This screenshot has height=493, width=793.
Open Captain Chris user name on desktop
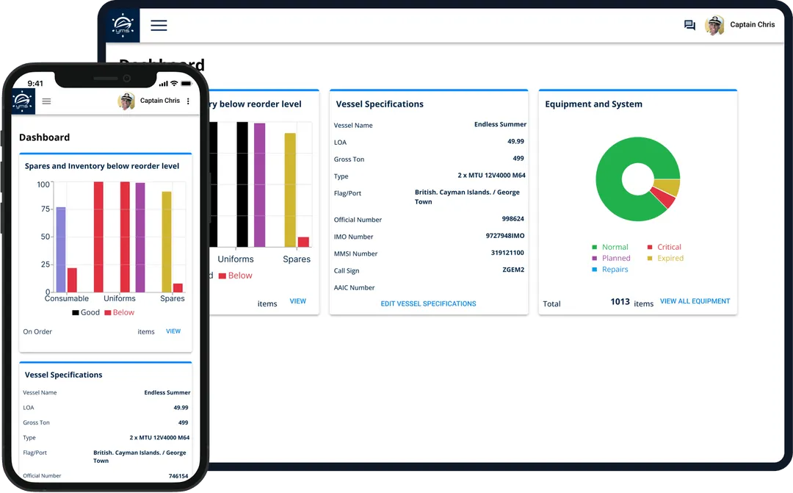pos(752,25)
